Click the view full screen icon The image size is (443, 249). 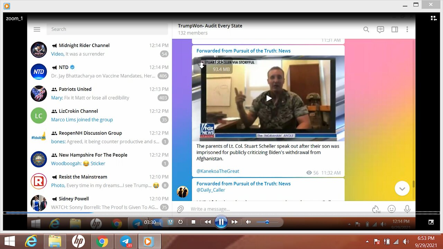click(x=431, y=222)
